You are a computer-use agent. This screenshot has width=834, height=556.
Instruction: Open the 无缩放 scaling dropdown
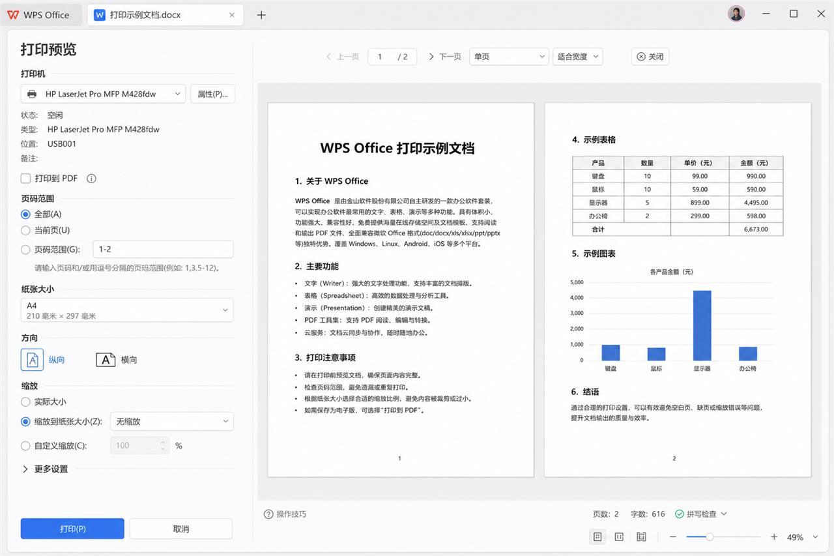172,421
